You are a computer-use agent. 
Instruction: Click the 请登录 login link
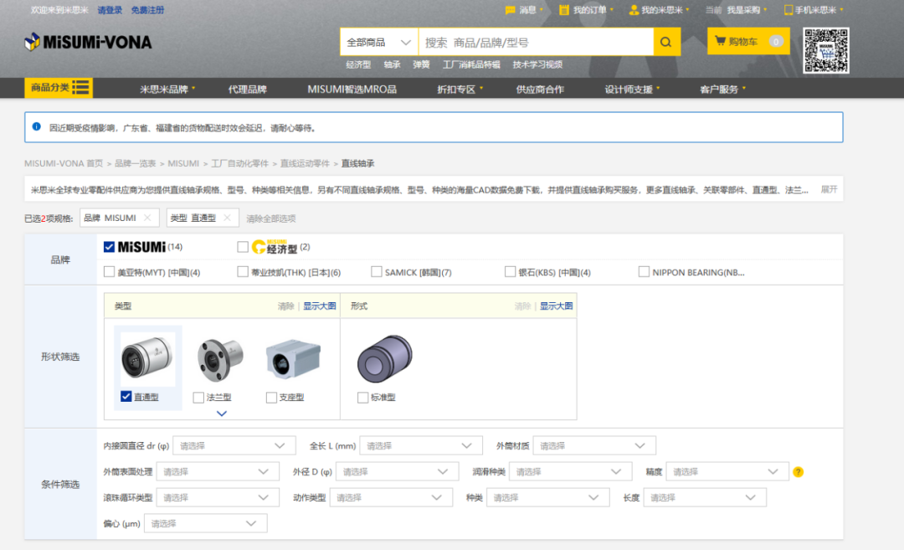(x=110, y=10)
